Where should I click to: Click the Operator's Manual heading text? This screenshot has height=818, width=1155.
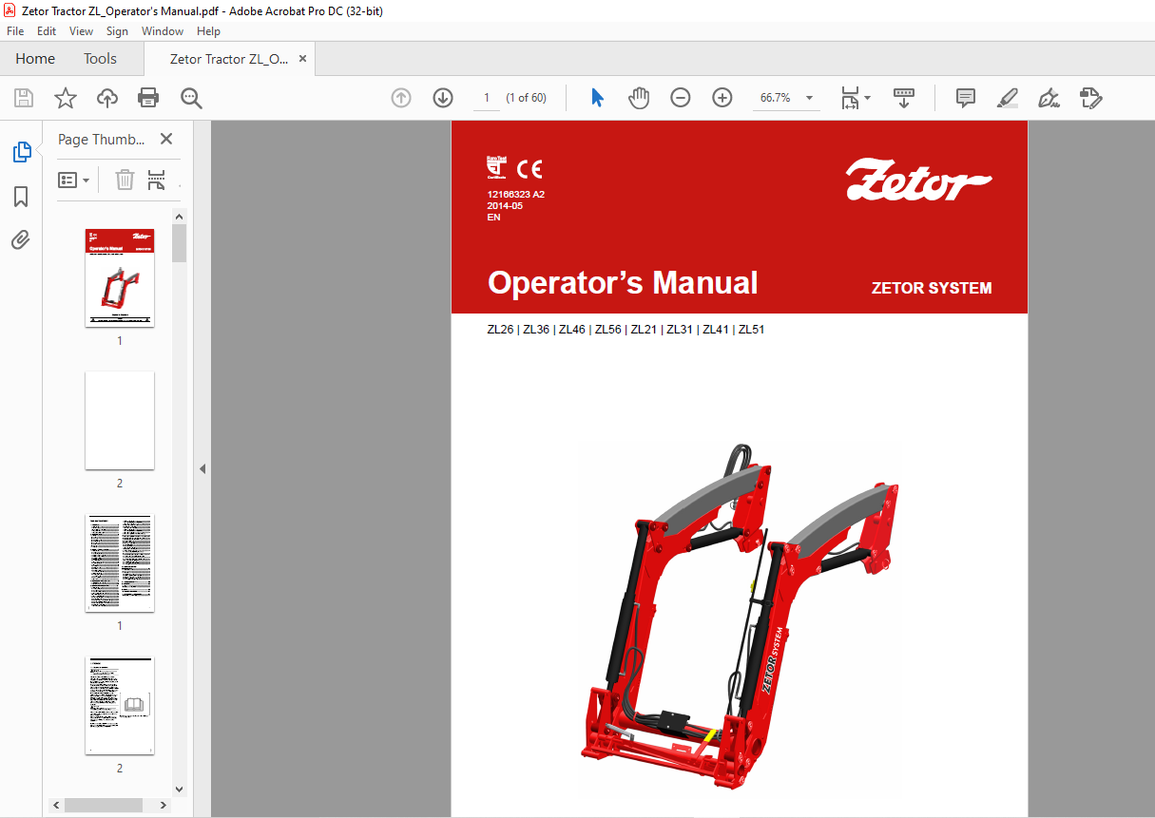click(x=623, y=282)
